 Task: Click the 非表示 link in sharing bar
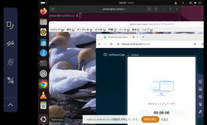tap(165, 119)
